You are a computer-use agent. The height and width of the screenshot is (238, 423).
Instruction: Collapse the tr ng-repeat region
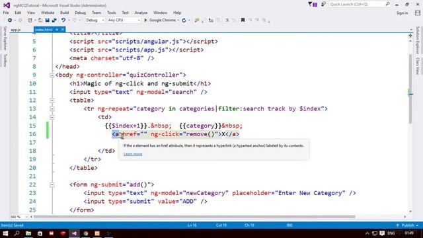pyautogui.click(x=52, y=108)
